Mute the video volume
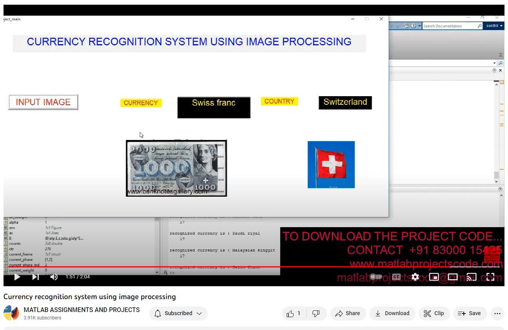Screen dimensions: 508x330 [54, 277]
